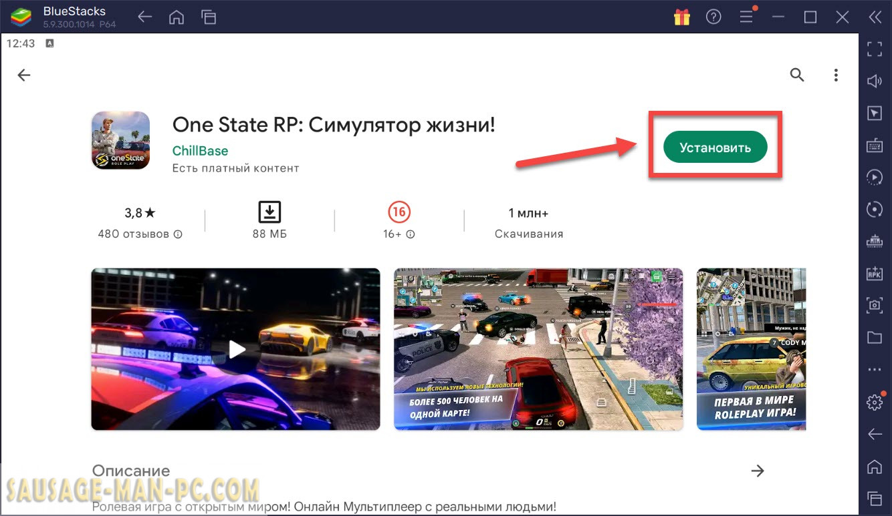Image resolution: width=892 pixels, height=516 pixels.
Task: Open the BlueStacks hamburger menu
Action: (746, 18)
